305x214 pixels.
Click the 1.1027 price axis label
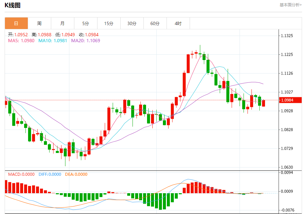pyautogui.click(x=287, y=92)
